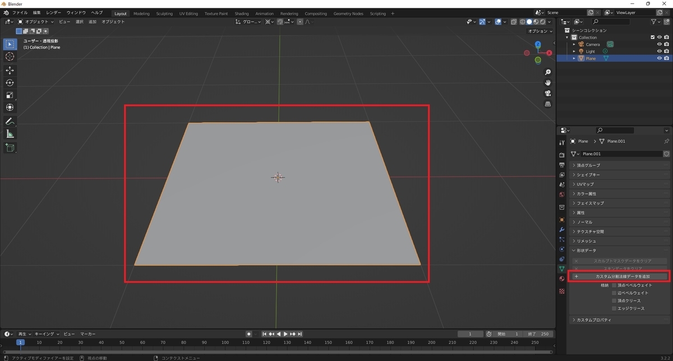Switch to the Modeling workspace tab

(141, 13)
